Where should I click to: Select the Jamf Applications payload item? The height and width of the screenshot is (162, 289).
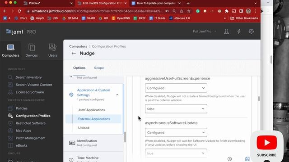coord(92,110)
